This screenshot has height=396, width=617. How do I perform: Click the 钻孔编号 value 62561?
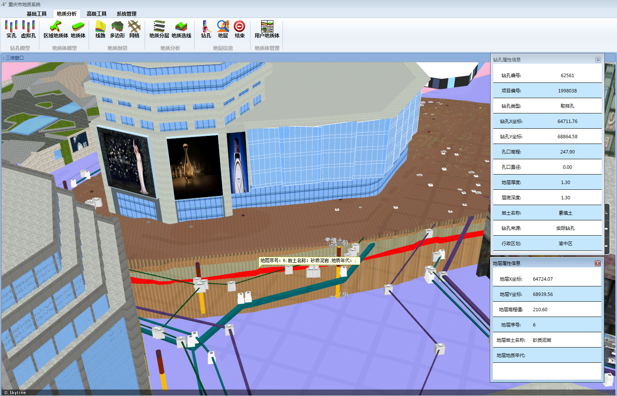567,76
